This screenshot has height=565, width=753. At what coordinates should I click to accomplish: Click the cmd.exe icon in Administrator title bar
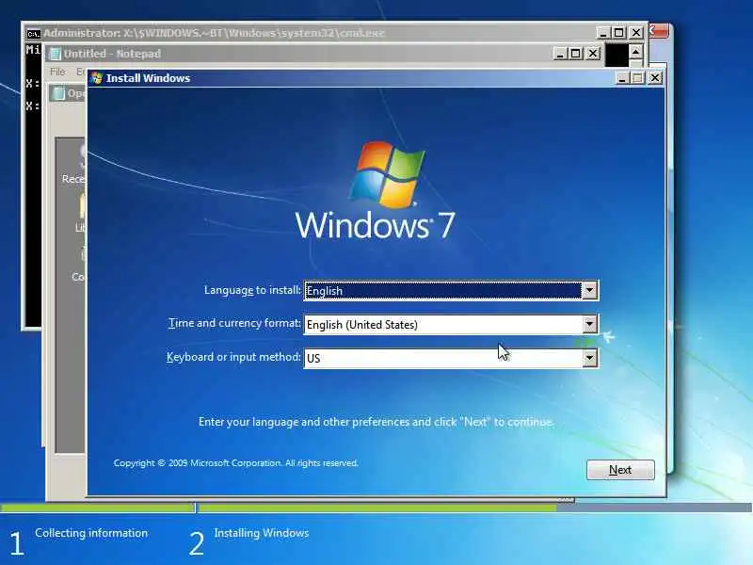tap(33, 33)
